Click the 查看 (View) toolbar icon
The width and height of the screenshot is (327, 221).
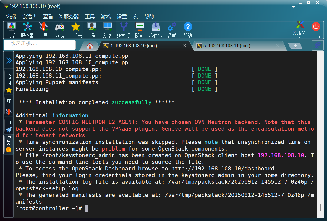pyautogui.click(x=91, y=30)
